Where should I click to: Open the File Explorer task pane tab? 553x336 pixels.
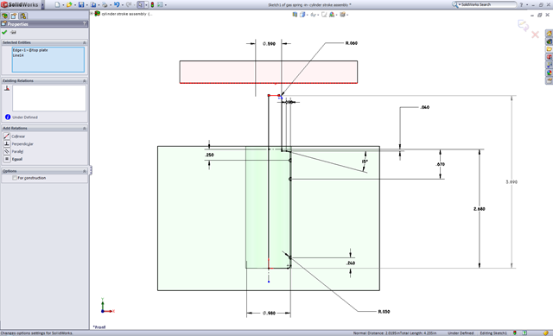point(550,49)
